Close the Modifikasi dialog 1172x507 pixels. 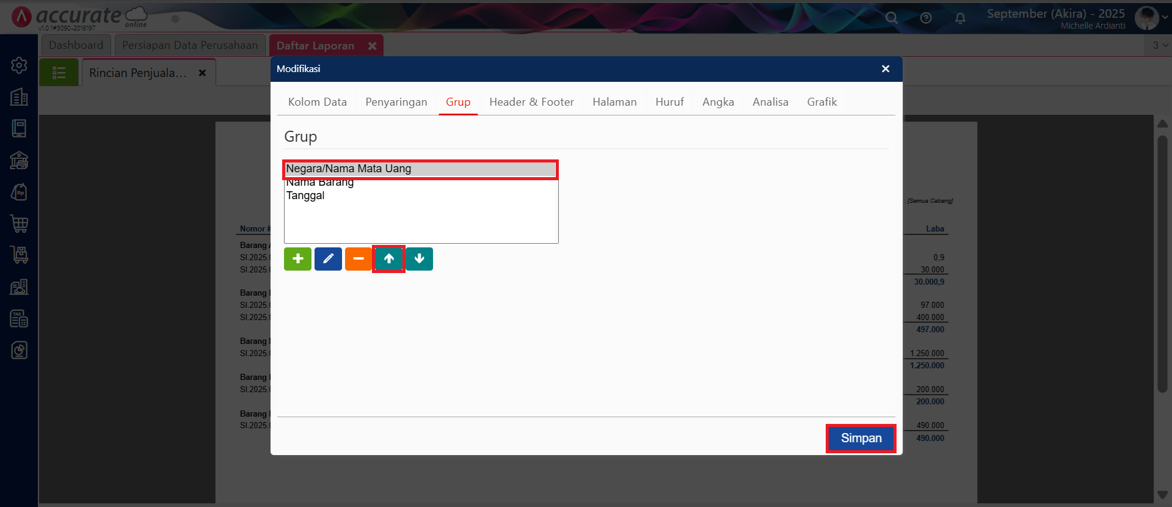click(x=885, y=69)
